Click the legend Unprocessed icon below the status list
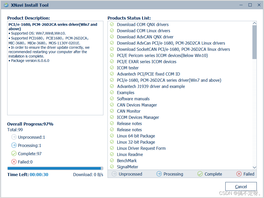The height and width of the screenshot is (198, 264). point(114,174)
